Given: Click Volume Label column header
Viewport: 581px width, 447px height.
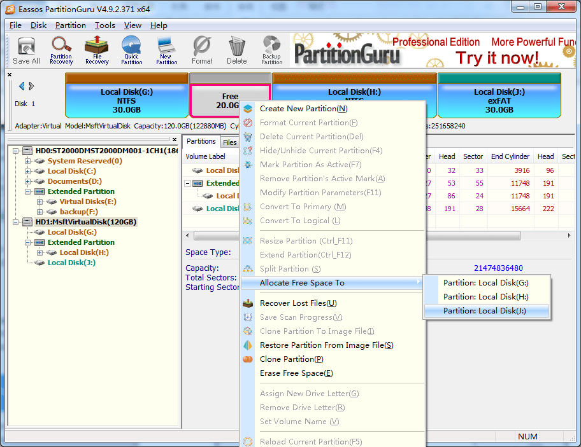Looking at the screenshot, I should [x=205, y=157].
